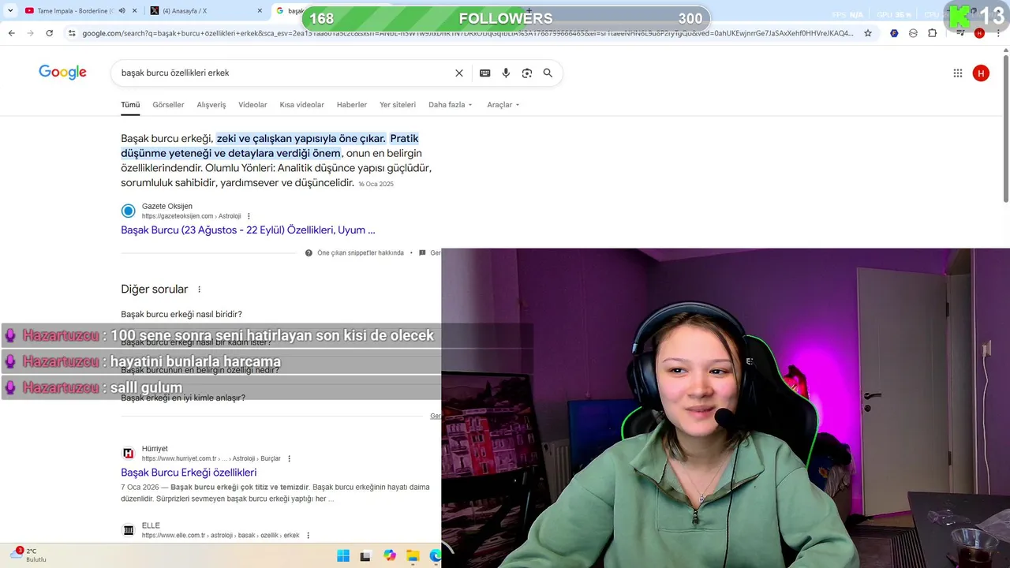Select the Tümü search tab
This screenshot has height=568, width=1010.
click(x=130, y=105)
